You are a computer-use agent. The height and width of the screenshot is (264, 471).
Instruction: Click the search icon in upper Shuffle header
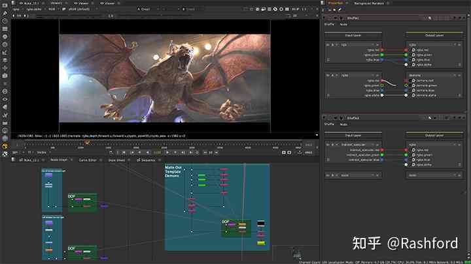430,18
